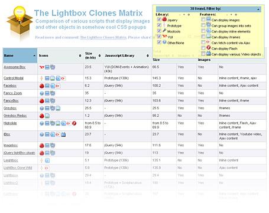Click the jQuery icon in Imagebox row
The width and height of the screenshot is (269, 213).
(41, 146)
